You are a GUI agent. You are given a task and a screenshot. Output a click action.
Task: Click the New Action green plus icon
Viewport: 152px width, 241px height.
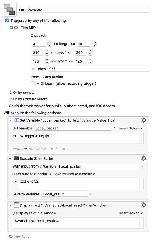(x=11, y=236)
